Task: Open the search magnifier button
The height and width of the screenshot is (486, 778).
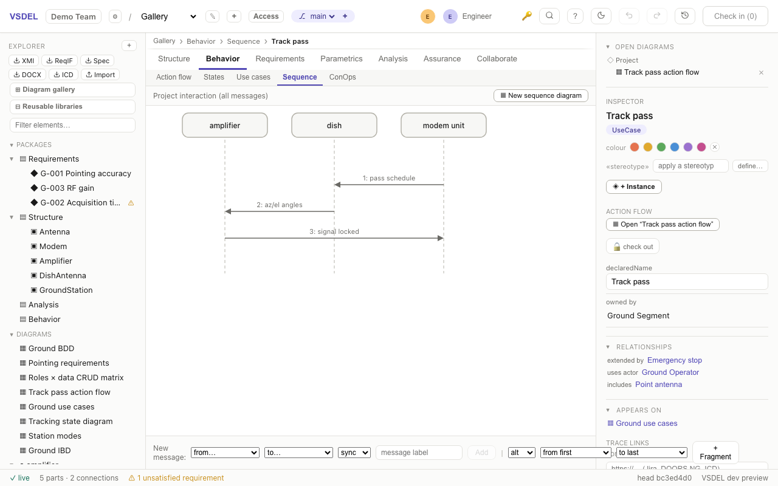Action: pyautogui.click(x=549, y=16)
